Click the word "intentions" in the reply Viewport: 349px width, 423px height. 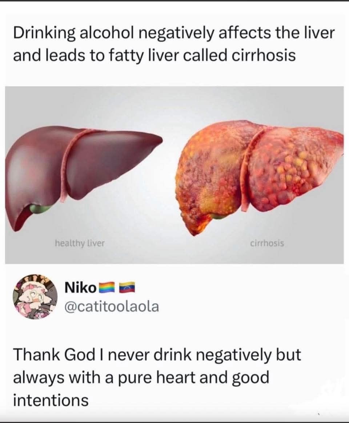click(x=51, y=400)
